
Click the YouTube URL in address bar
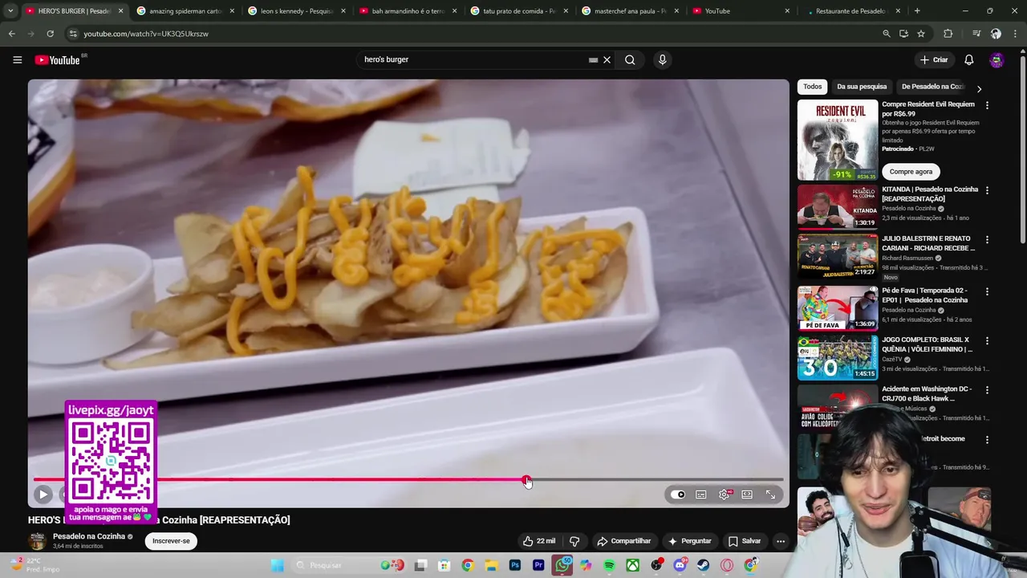coord(146,34)
